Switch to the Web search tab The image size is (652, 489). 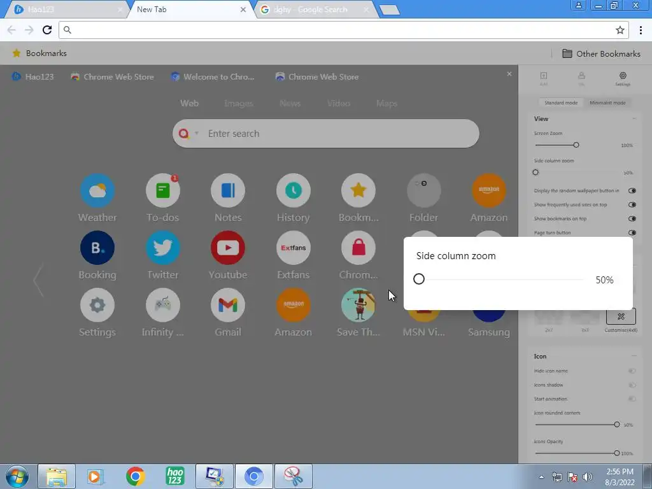(x=189, y=104)
